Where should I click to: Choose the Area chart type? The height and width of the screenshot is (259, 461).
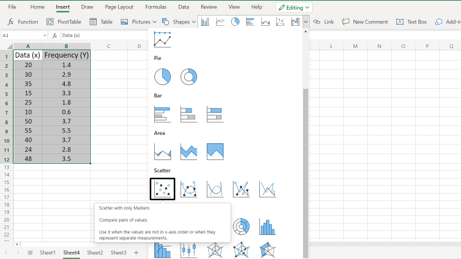pos(162,152)
